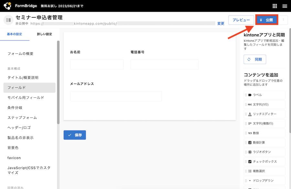Click the 変更 link next to URL
The image size is (291, 189).
point(221,23)
